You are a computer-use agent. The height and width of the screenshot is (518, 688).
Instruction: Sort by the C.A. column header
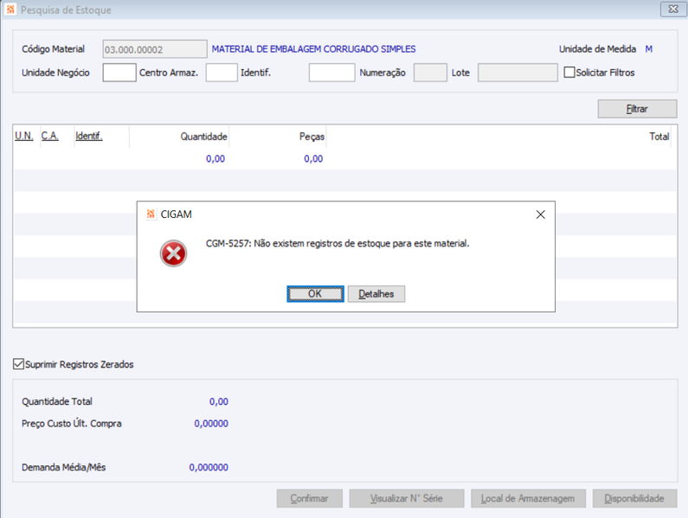(50, 136)
